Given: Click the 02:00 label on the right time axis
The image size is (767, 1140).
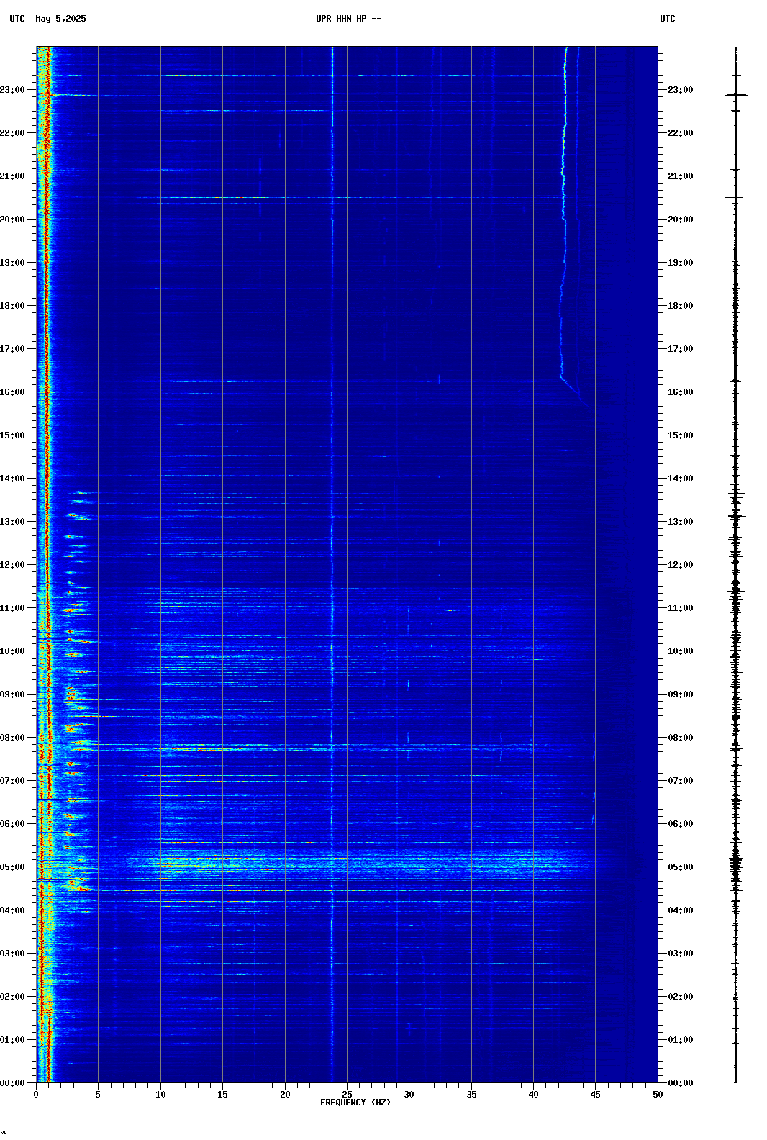Looking at the screenshot, I should point(680,997).
